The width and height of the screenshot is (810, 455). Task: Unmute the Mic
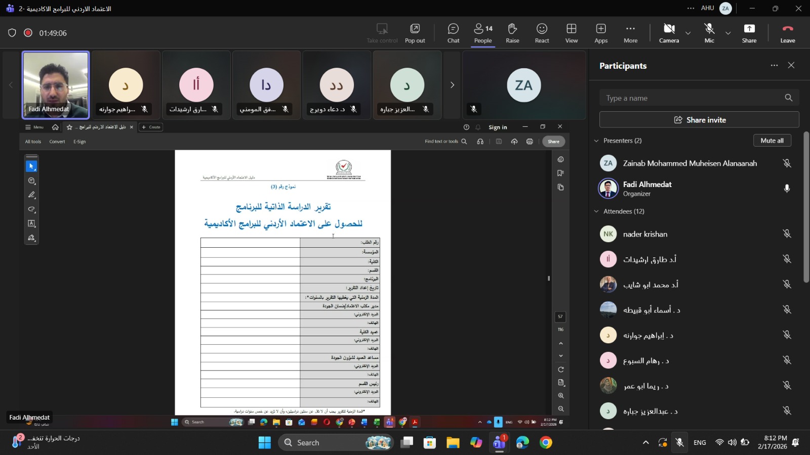tap(709, 33)
